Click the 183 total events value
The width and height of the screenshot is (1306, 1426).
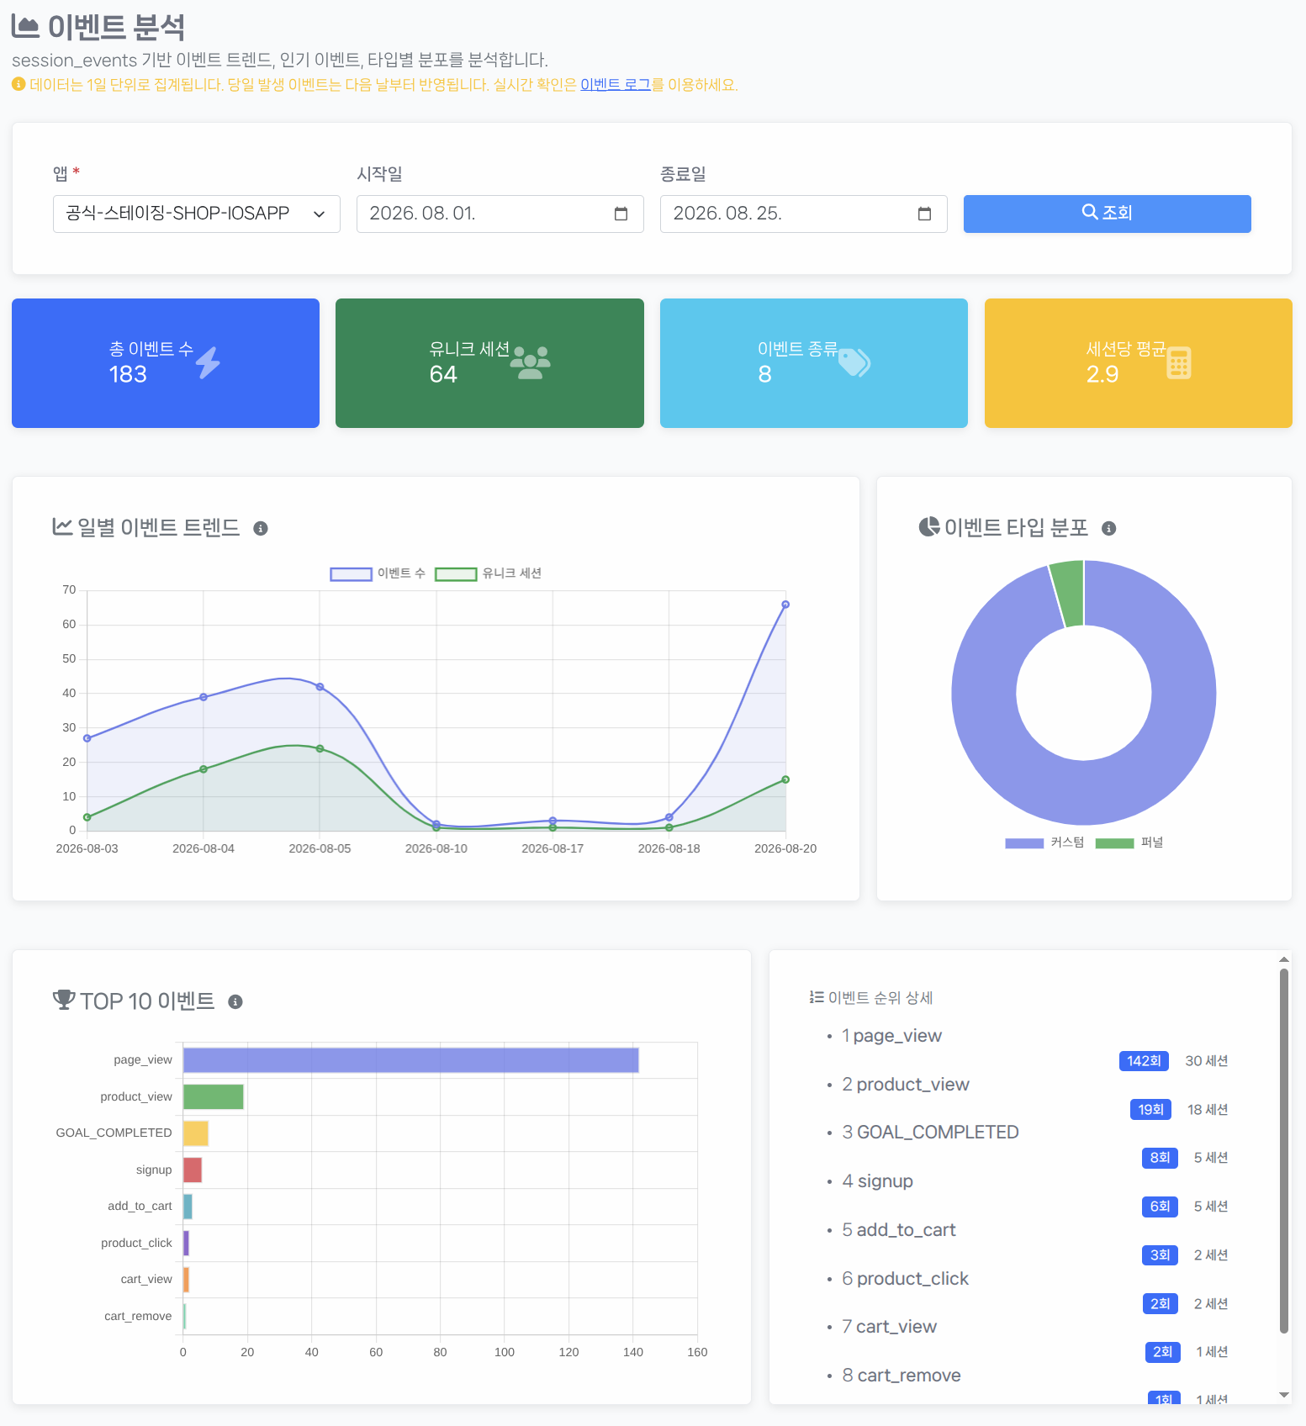click(128, 374)
